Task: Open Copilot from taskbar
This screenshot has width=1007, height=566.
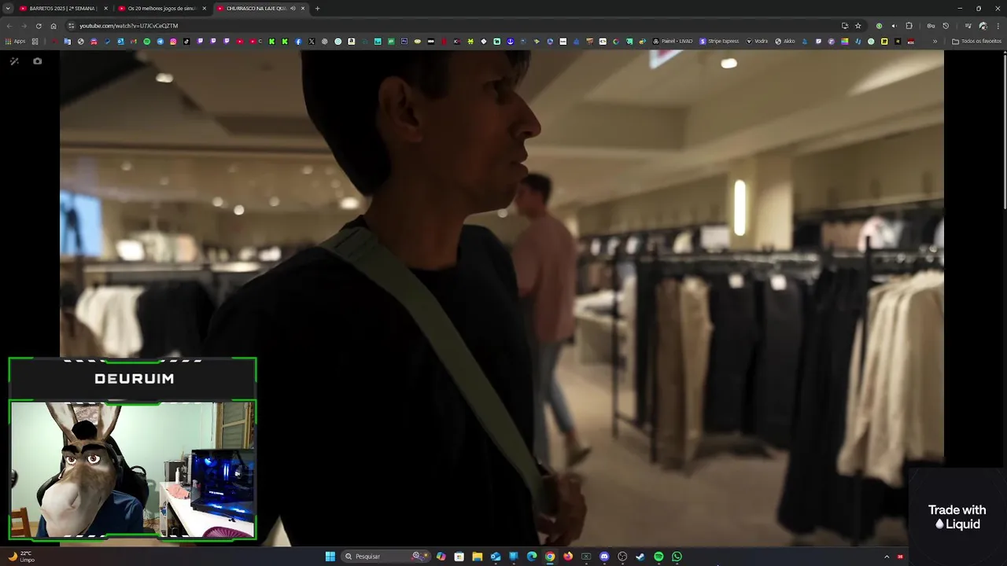Action: [441, 557]
